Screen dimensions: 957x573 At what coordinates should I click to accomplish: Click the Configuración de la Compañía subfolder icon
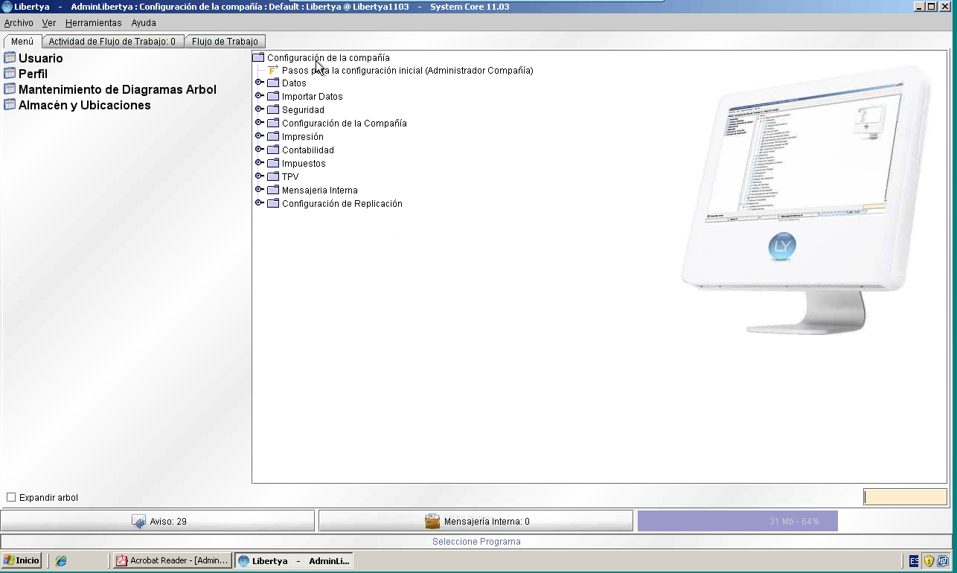point(273,124)
